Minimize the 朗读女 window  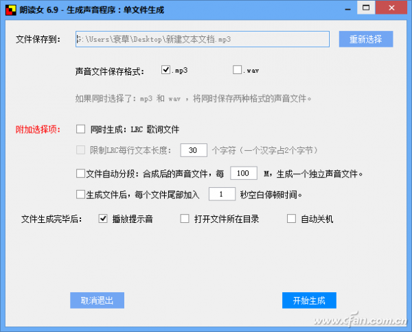[x=348, y=9]
